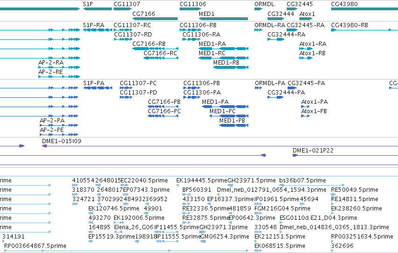Select the CG32445 gene label
The image size is (398, 253).
(x=300, y=4)
